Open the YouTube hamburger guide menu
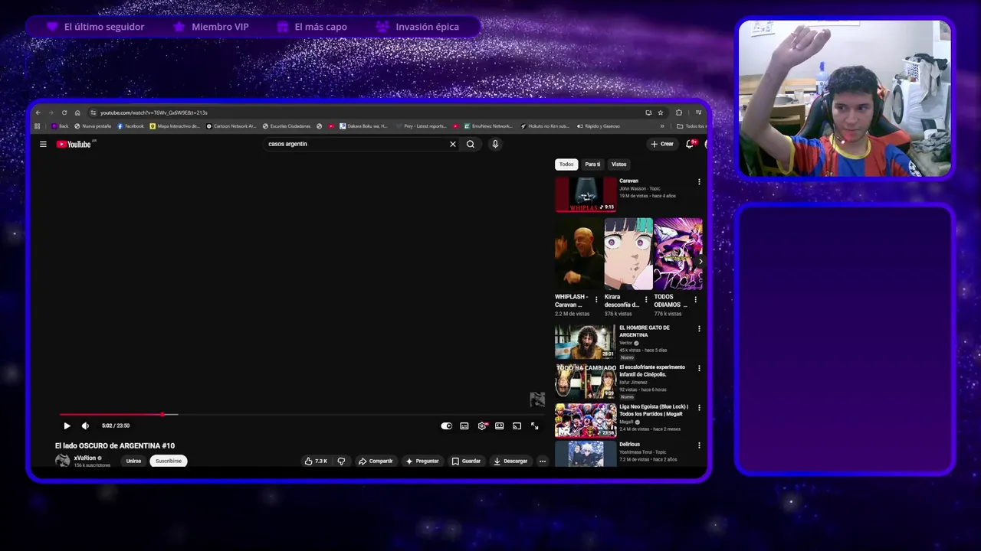This screenshot has height=551, width=981. (43, 144)
